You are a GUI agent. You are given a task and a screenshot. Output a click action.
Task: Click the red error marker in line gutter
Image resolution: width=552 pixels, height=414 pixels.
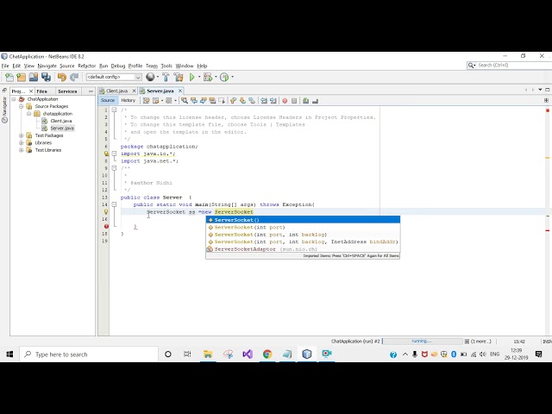tap(106, 226)
